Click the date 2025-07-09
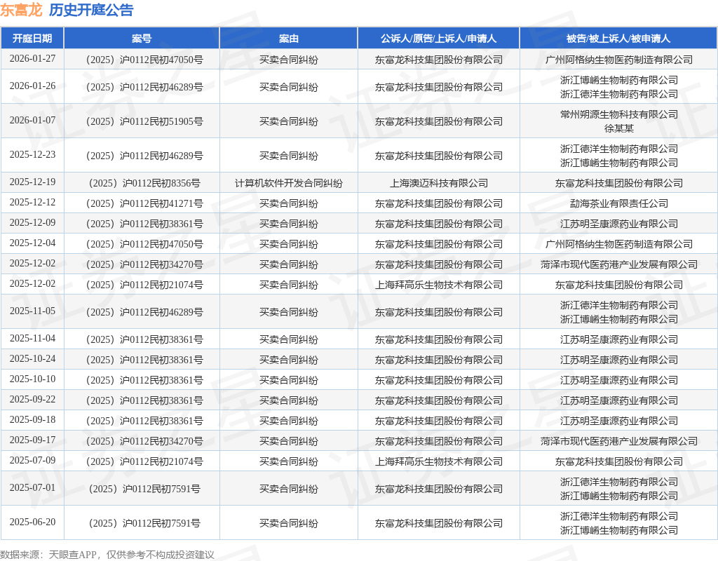 click(x=32, y=461)
